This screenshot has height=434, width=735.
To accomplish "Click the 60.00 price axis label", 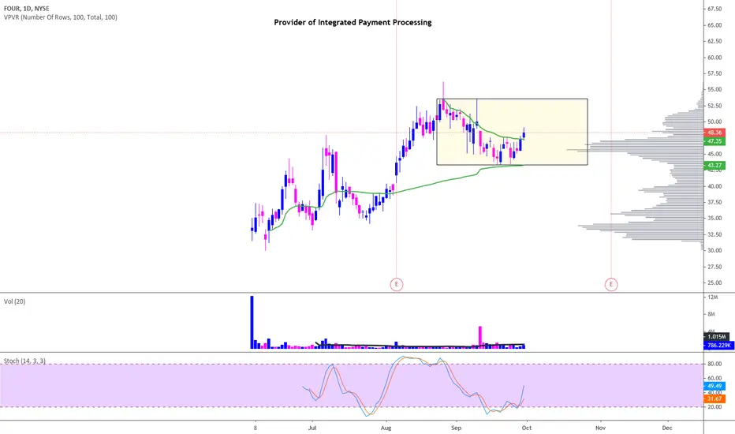I will coord(714,58).
